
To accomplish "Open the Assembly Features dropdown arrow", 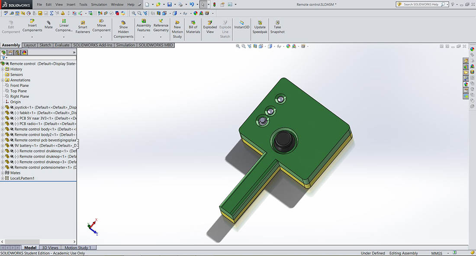I will (144, 37).
